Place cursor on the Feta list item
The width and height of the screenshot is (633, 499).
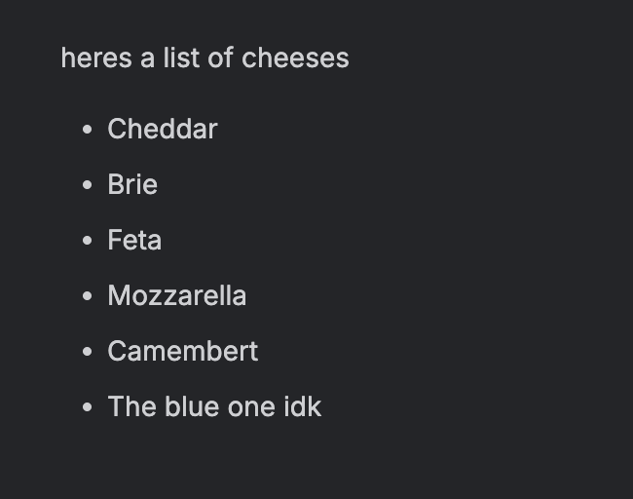tap(134, 240)
